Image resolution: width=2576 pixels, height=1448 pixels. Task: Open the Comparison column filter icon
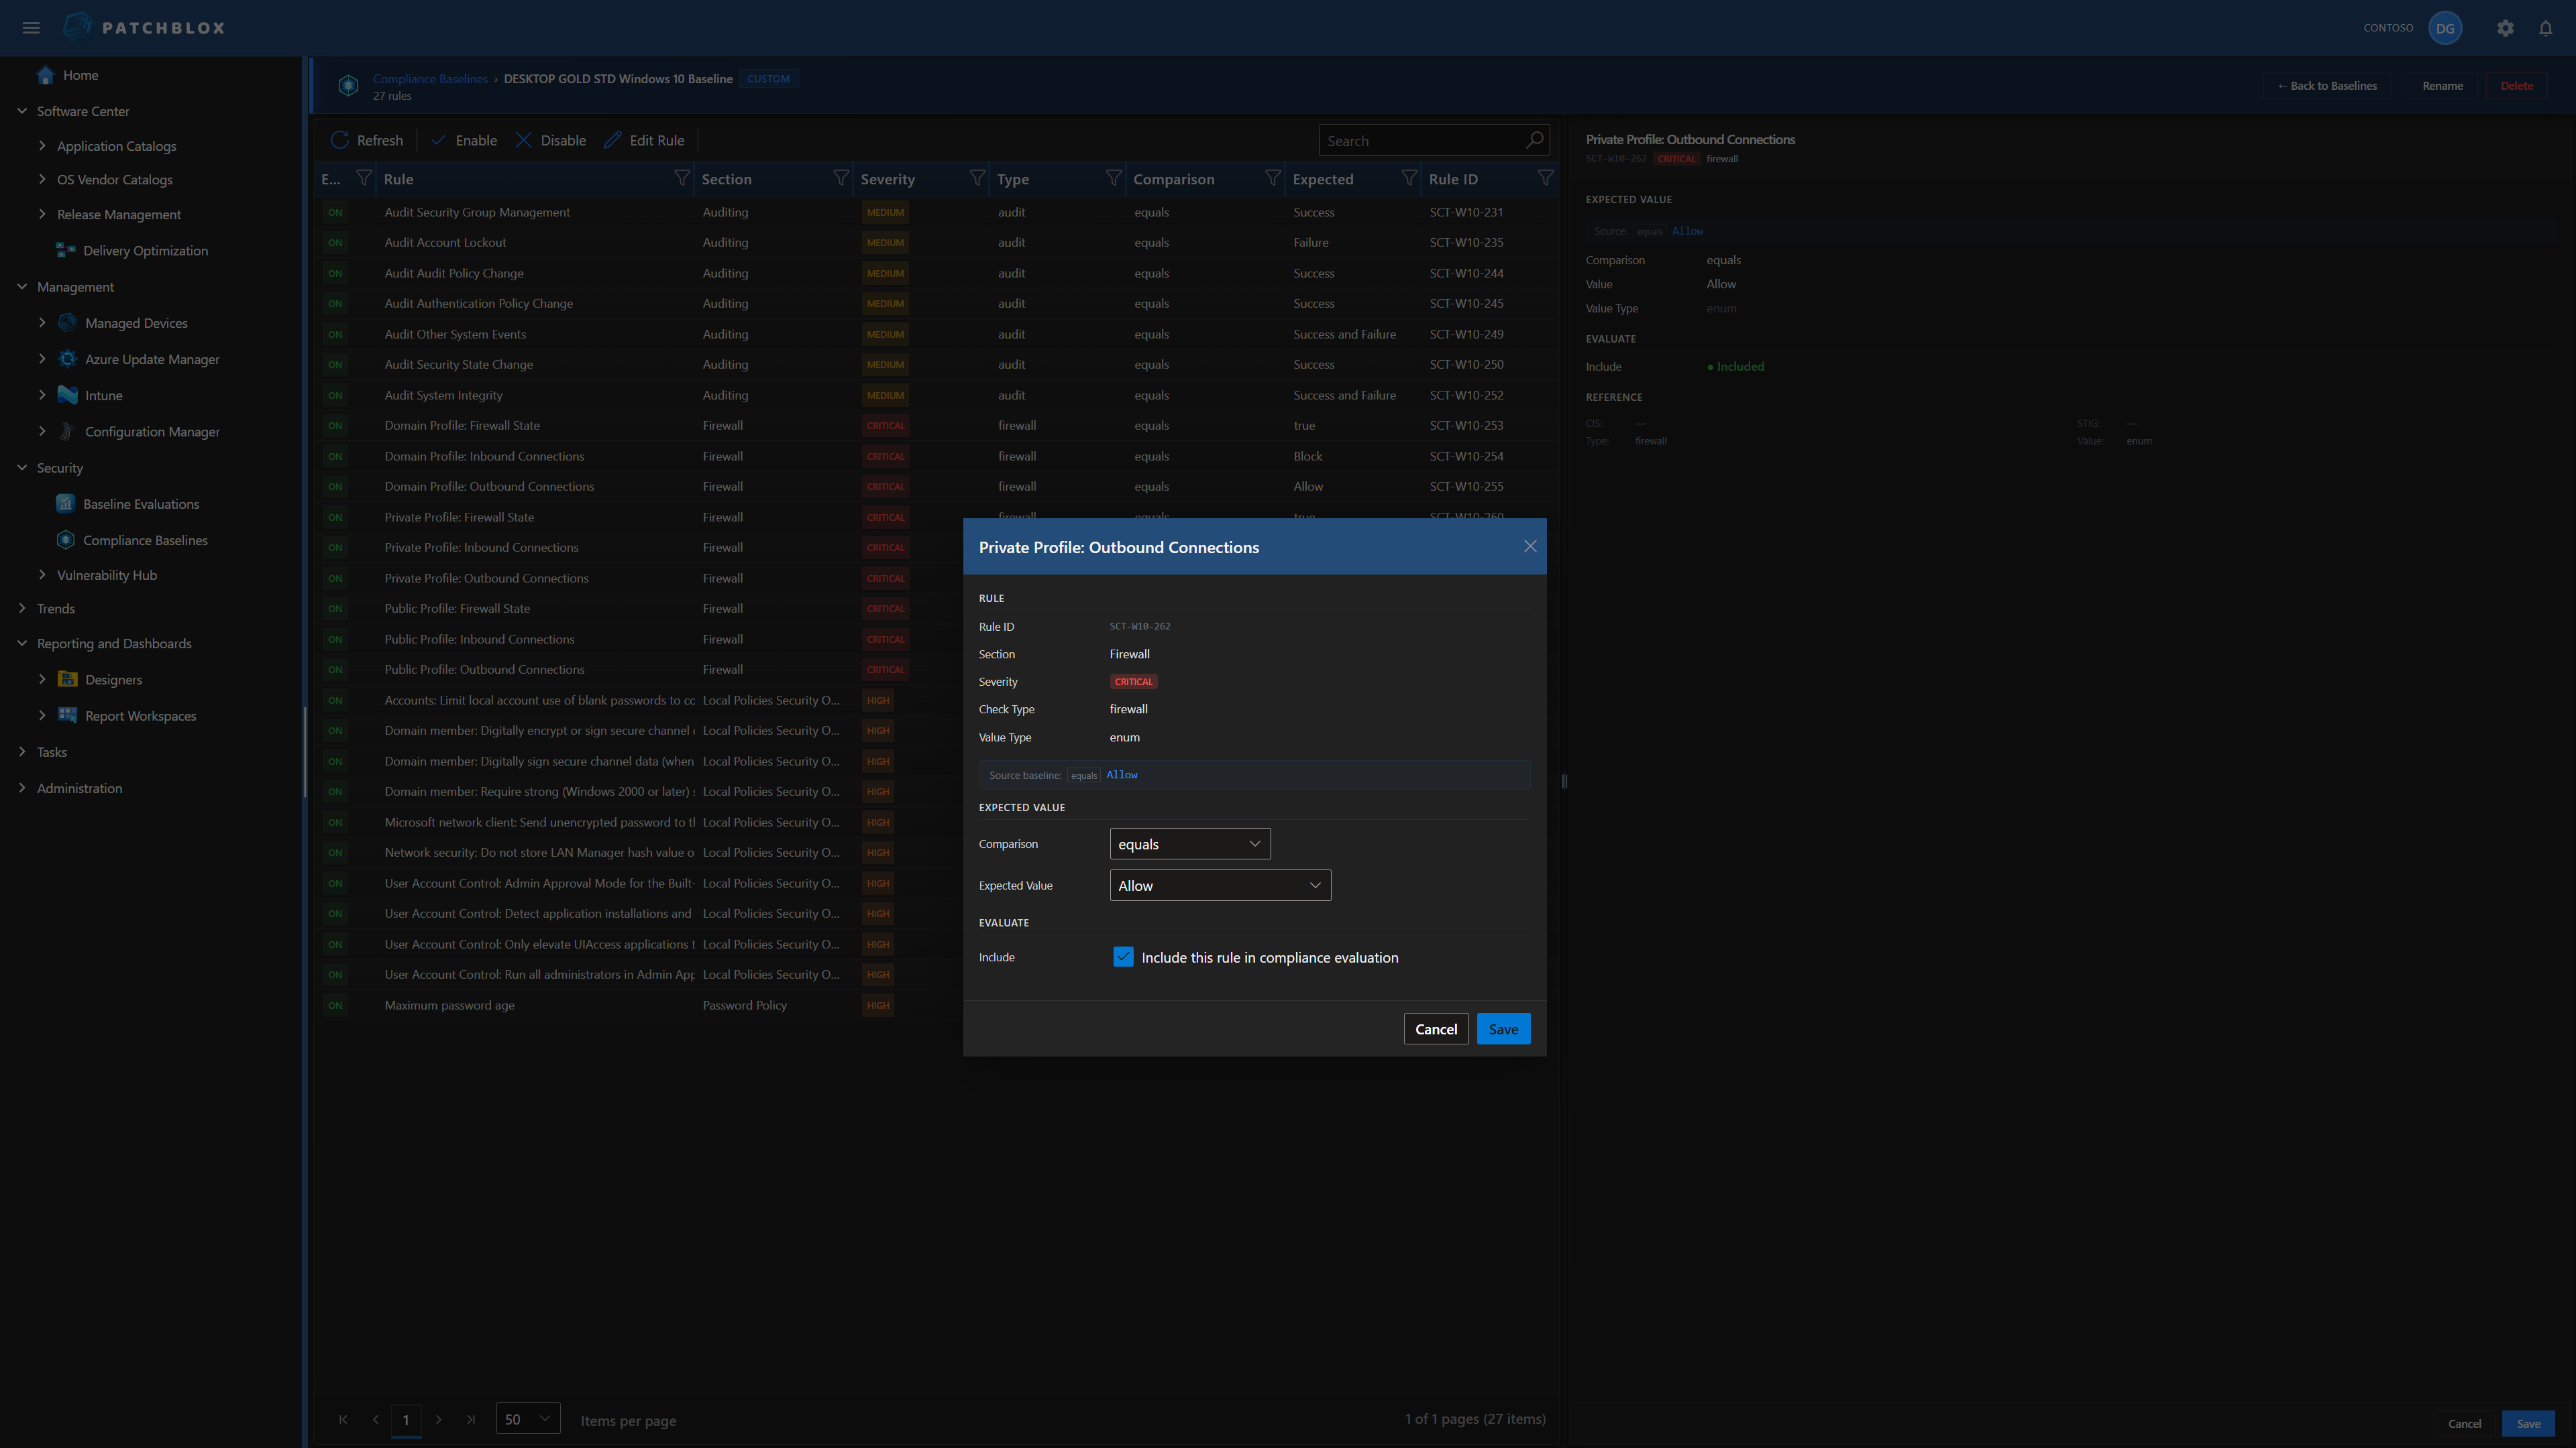click(x=1272, y=178)
